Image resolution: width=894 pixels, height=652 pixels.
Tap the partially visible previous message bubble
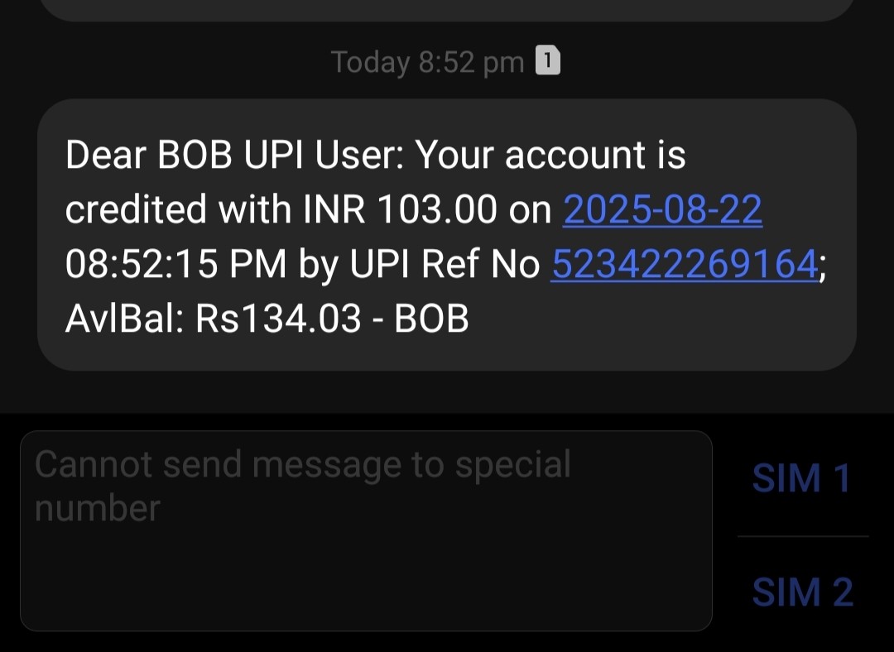click(x=447, y=10)
